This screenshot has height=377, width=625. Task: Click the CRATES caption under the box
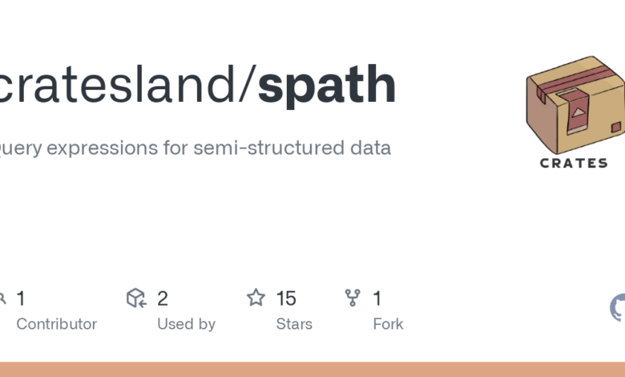(x=574, y=163)
